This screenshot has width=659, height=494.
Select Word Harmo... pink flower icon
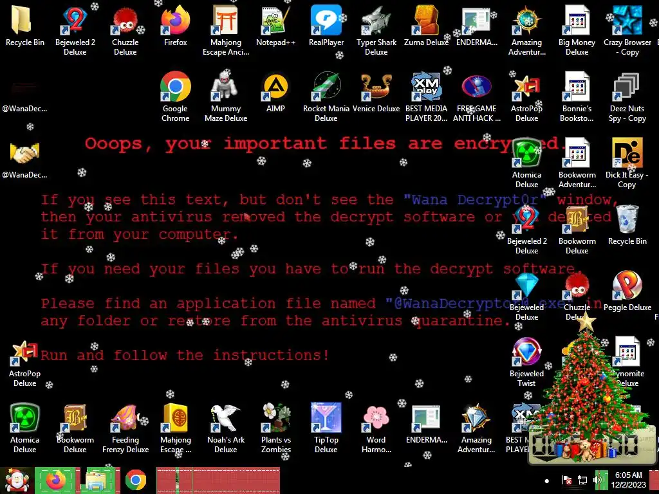coord(376,428)
